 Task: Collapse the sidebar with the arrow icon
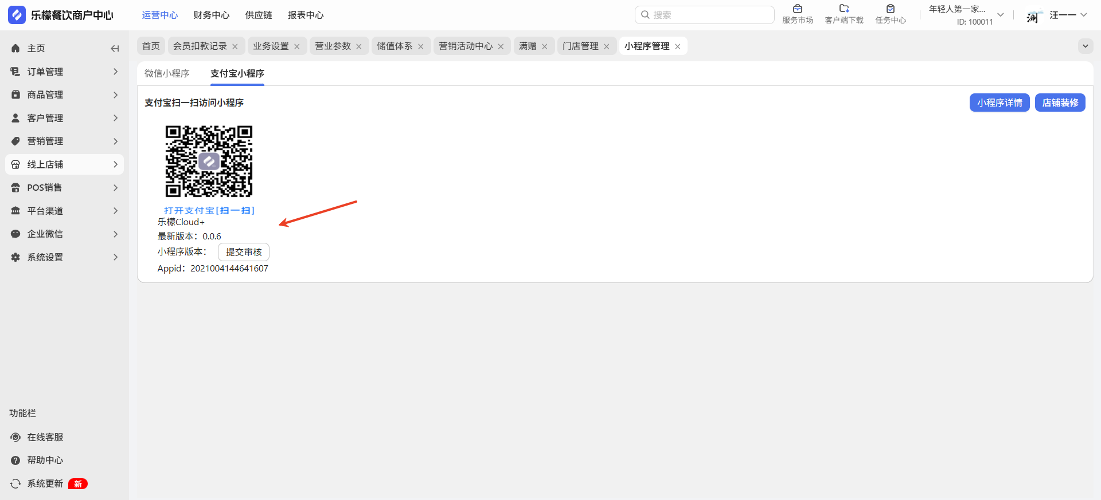pyautogui.click(x=115, y=49)
